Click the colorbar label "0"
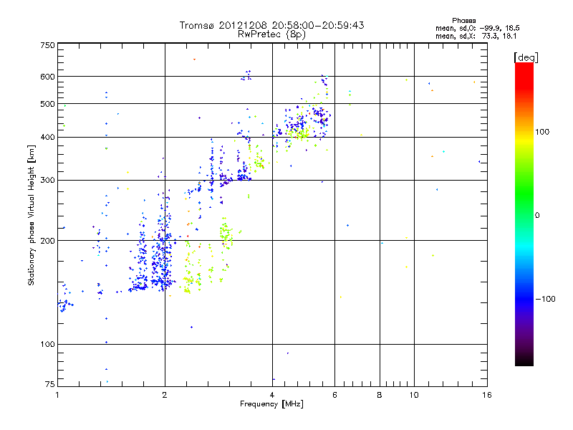The width and height of the screenshot is (573, 430). [x=537, y=216]
